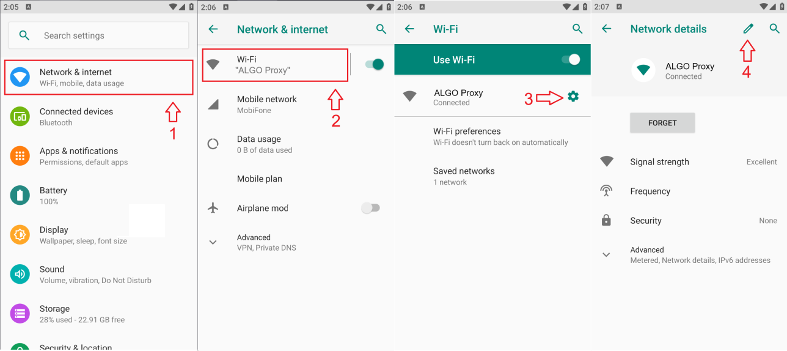Image resolution: width=787 pixels, height=351 pixels.
Task: Open the orange Apps & notifications icon
Action: 20,156
